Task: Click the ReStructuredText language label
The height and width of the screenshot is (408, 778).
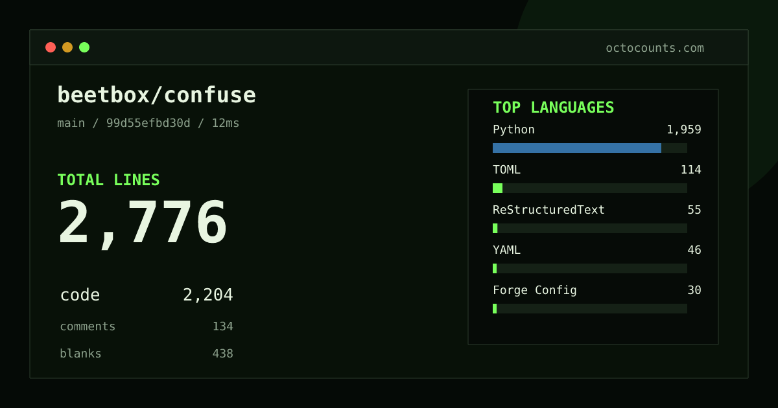Action: point(548,210)
